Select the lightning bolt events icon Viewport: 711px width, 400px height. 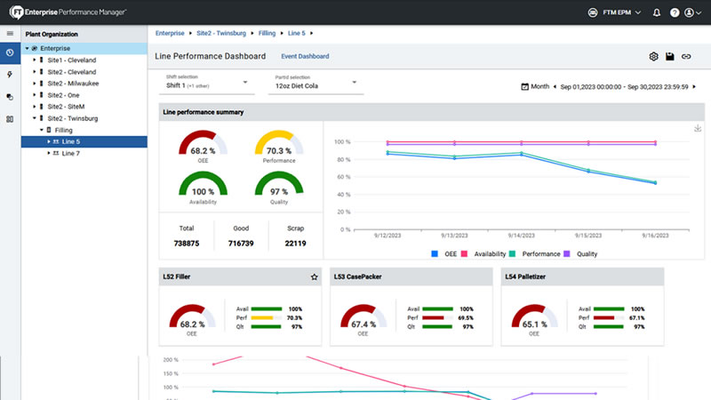pyautogui.click(x=10, y=75)
